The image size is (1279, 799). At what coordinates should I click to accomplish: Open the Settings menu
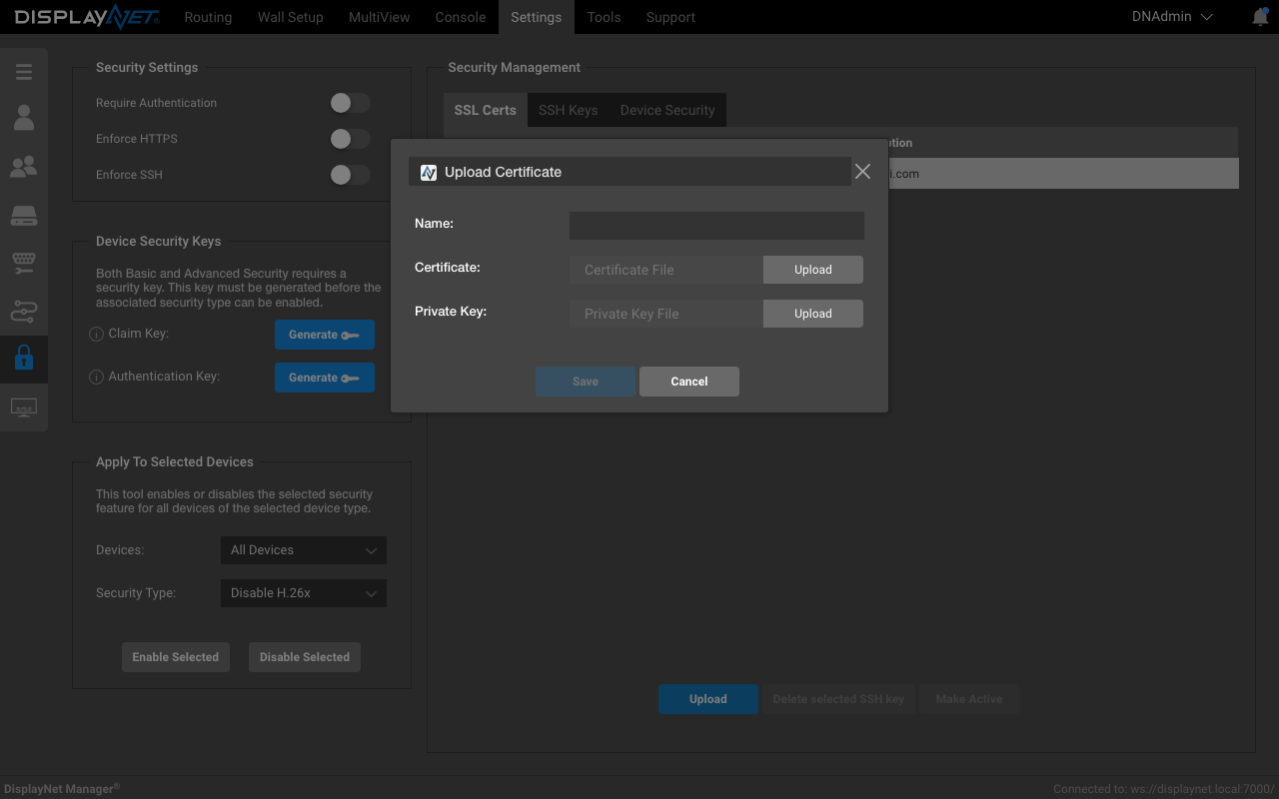pos(537,17)
